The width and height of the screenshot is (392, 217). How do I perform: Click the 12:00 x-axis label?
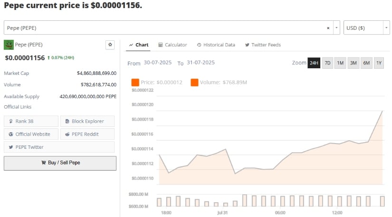337,213
